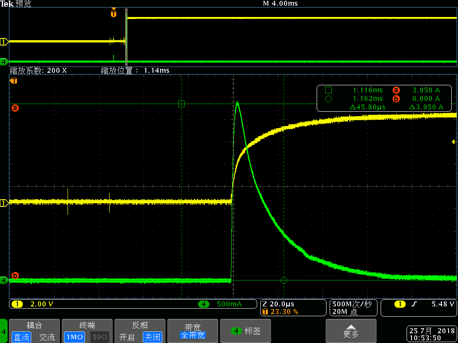Select AC coupling option 交流
Image resolution: width=458 pixels, height=343 pixels.
click(47, 337)
